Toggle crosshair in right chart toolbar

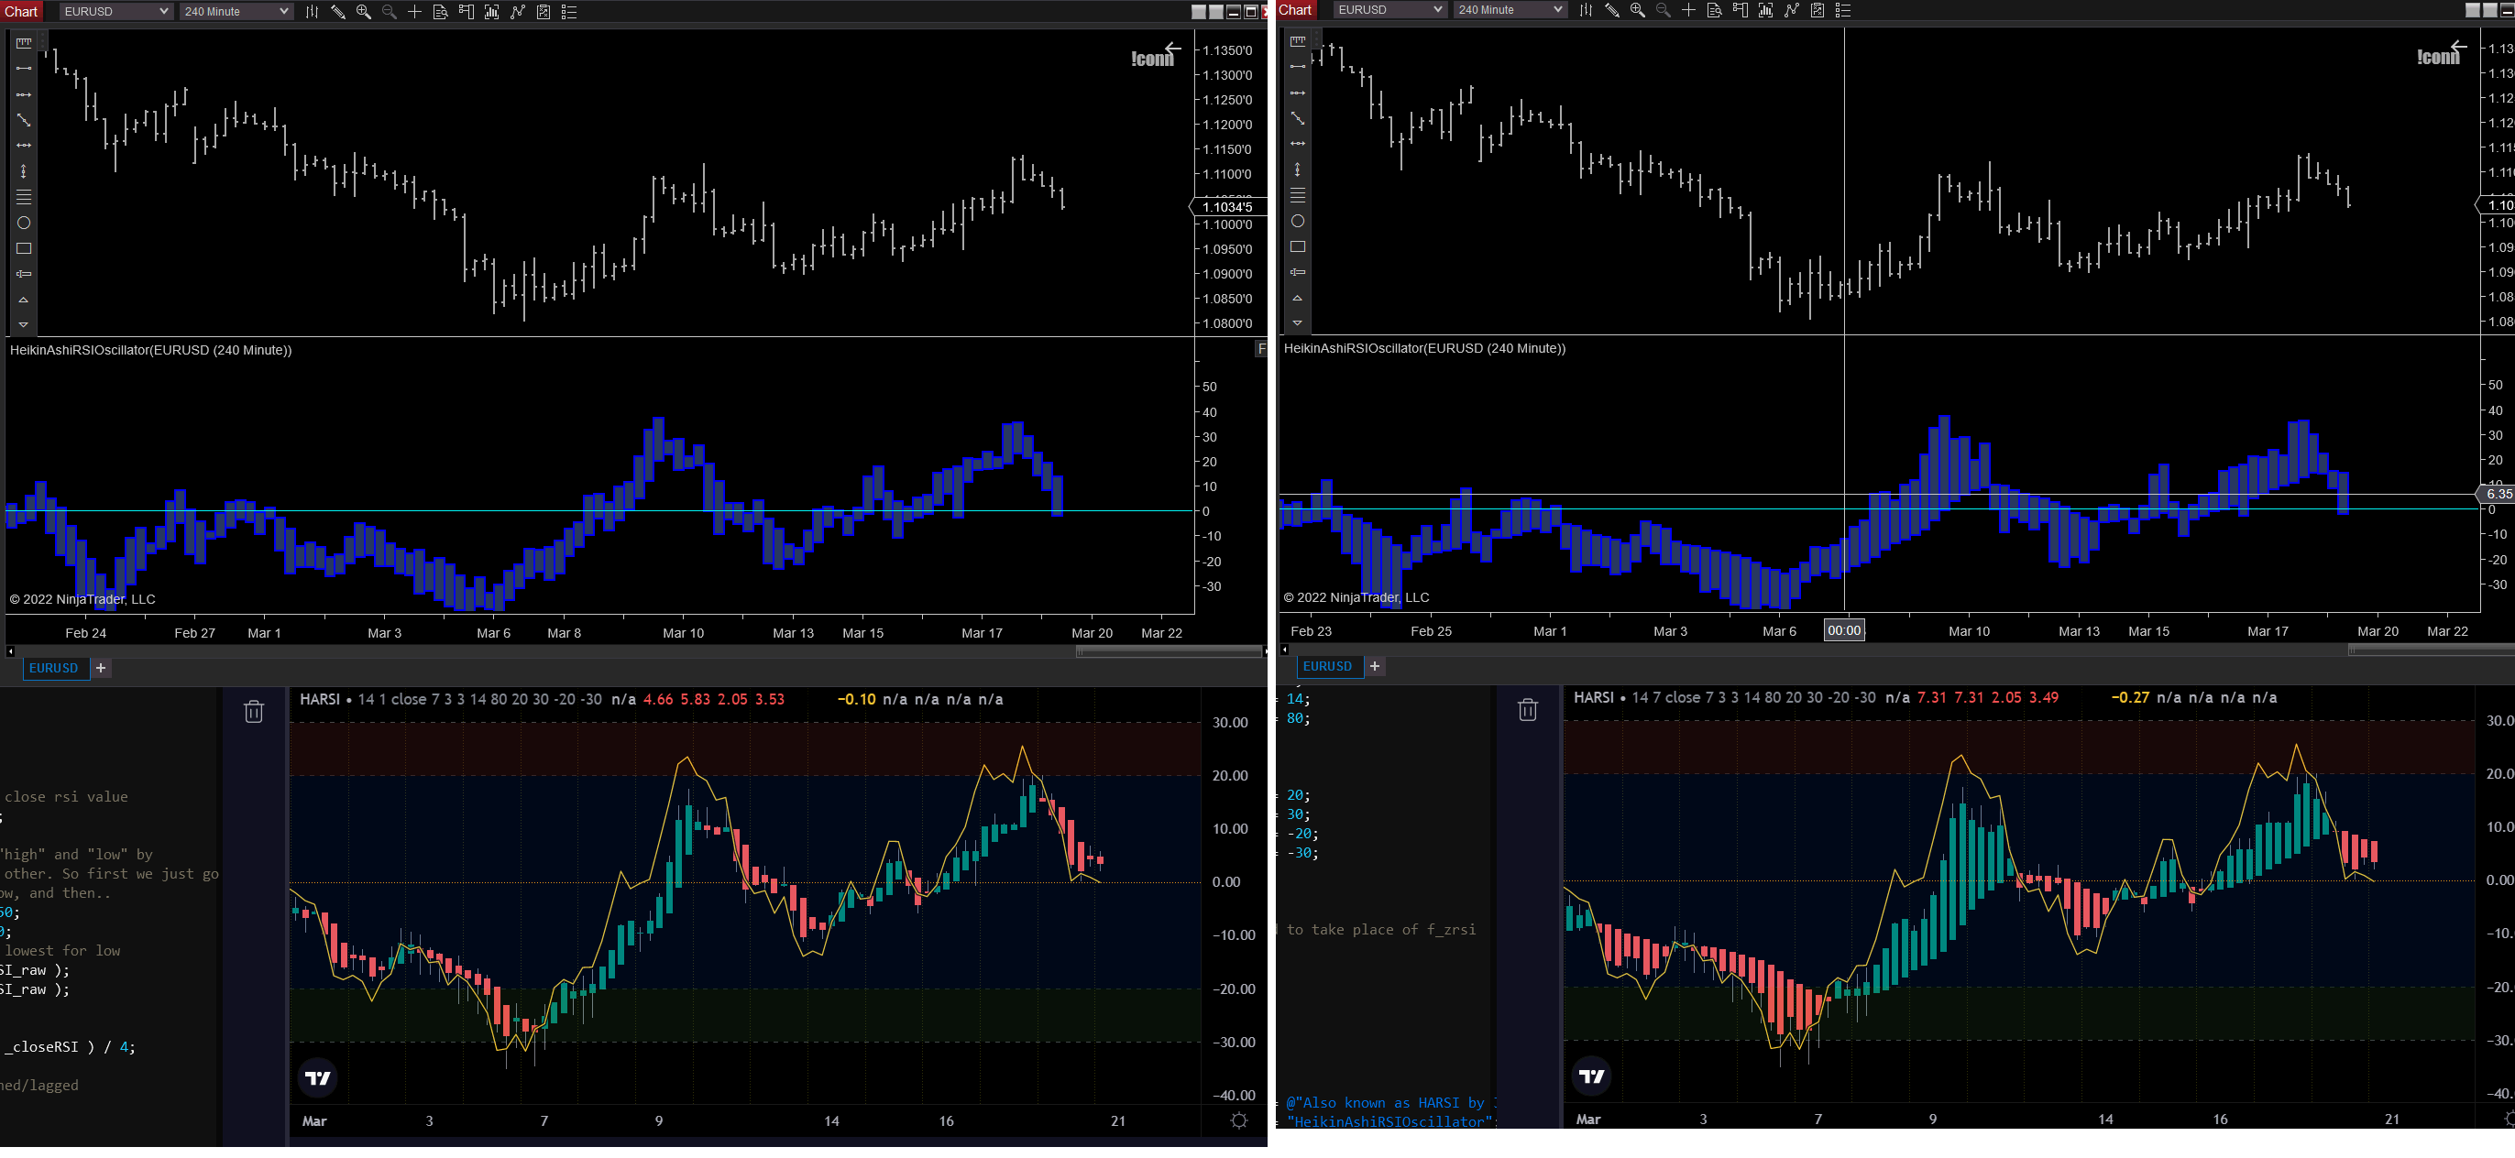[1688, 10]
